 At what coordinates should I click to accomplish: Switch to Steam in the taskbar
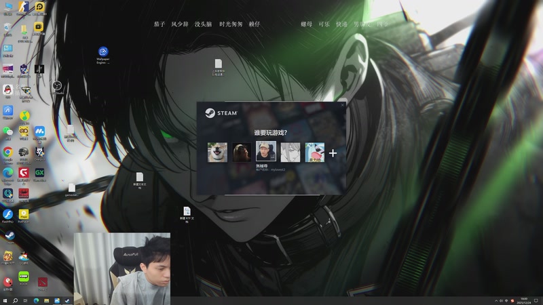pos(67,301)
